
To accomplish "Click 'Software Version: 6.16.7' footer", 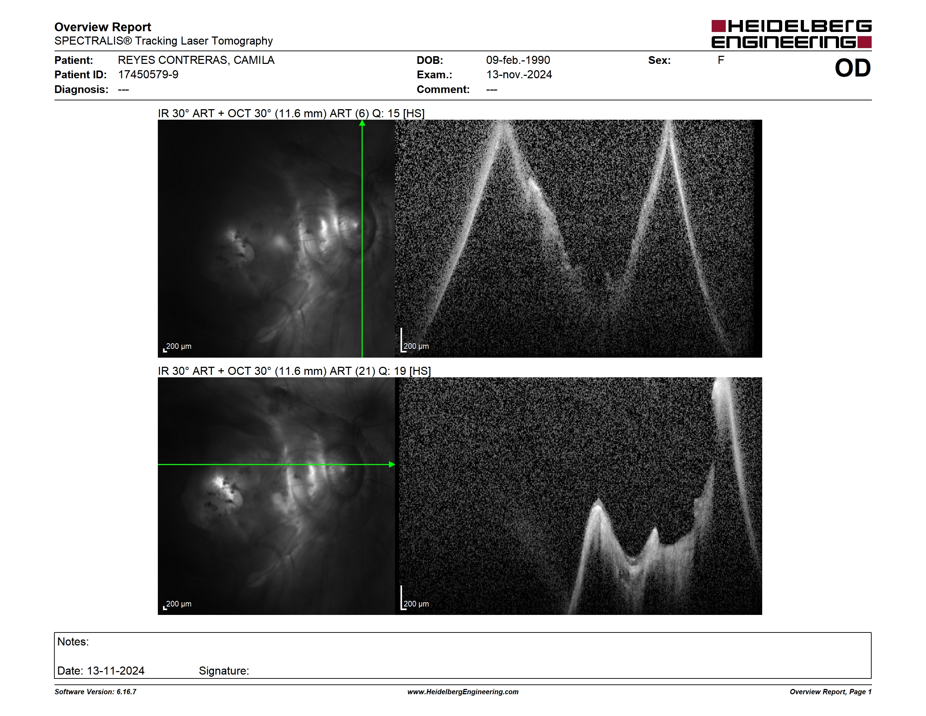I will (95, 692).
